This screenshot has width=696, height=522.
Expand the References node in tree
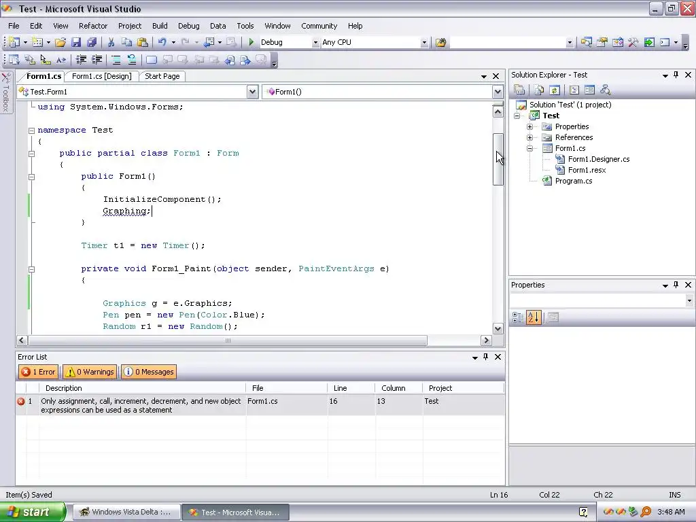click(529, 137)
